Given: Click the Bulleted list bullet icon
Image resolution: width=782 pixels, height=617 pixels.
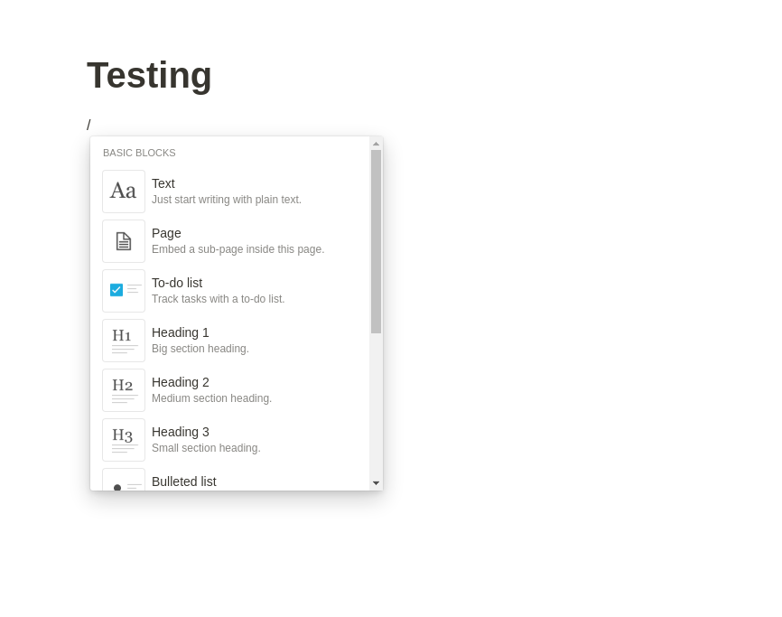Looking at the screenshot, I should (x=124, y=488).
